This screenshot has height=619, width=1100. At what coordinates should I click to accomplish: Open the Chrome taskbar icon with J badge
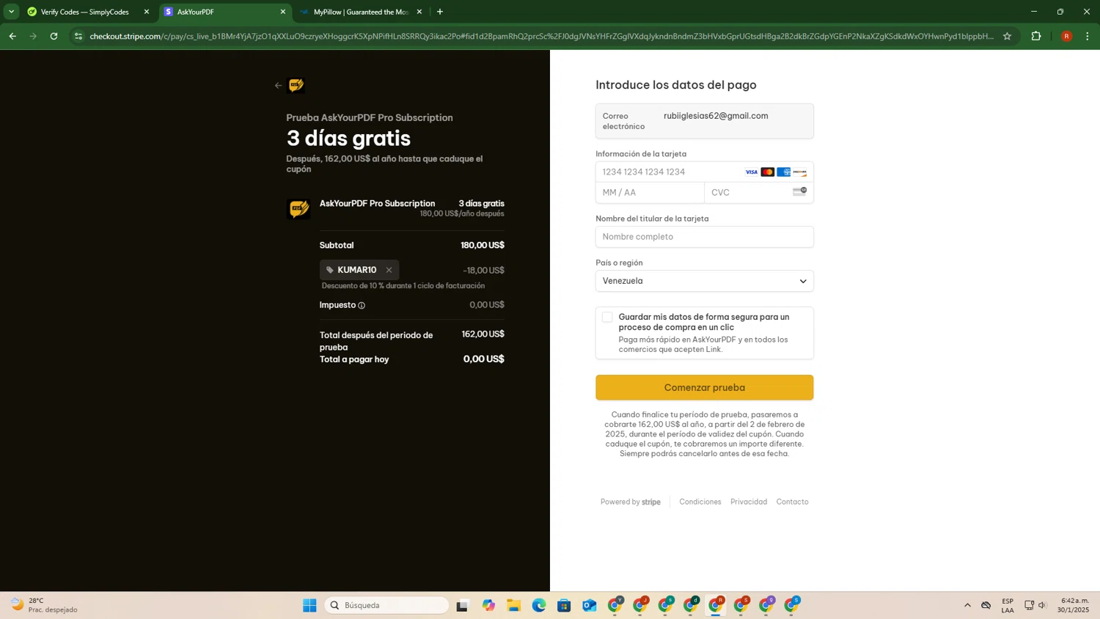tap(640, 605)
